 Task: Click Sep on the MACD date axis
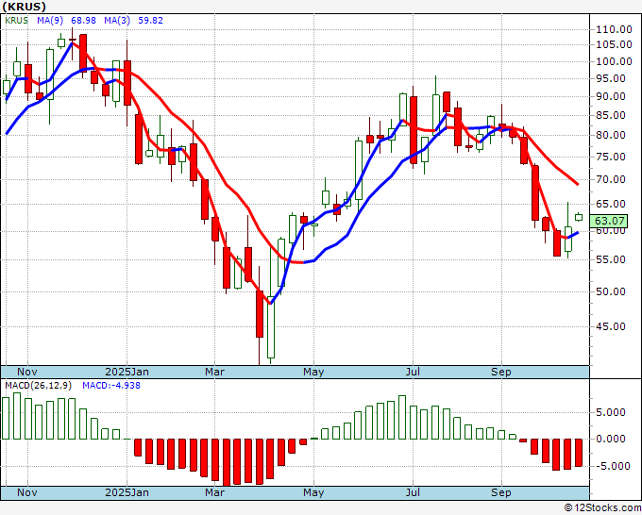(x=501, y=492)
